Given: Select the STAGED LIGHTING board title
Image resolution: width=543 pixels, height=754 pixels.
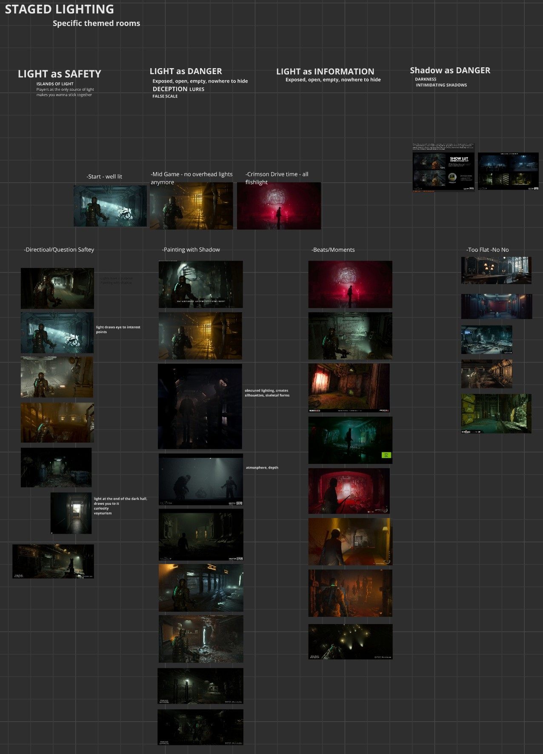Looking at the screenshot, I should click(59, 9).
